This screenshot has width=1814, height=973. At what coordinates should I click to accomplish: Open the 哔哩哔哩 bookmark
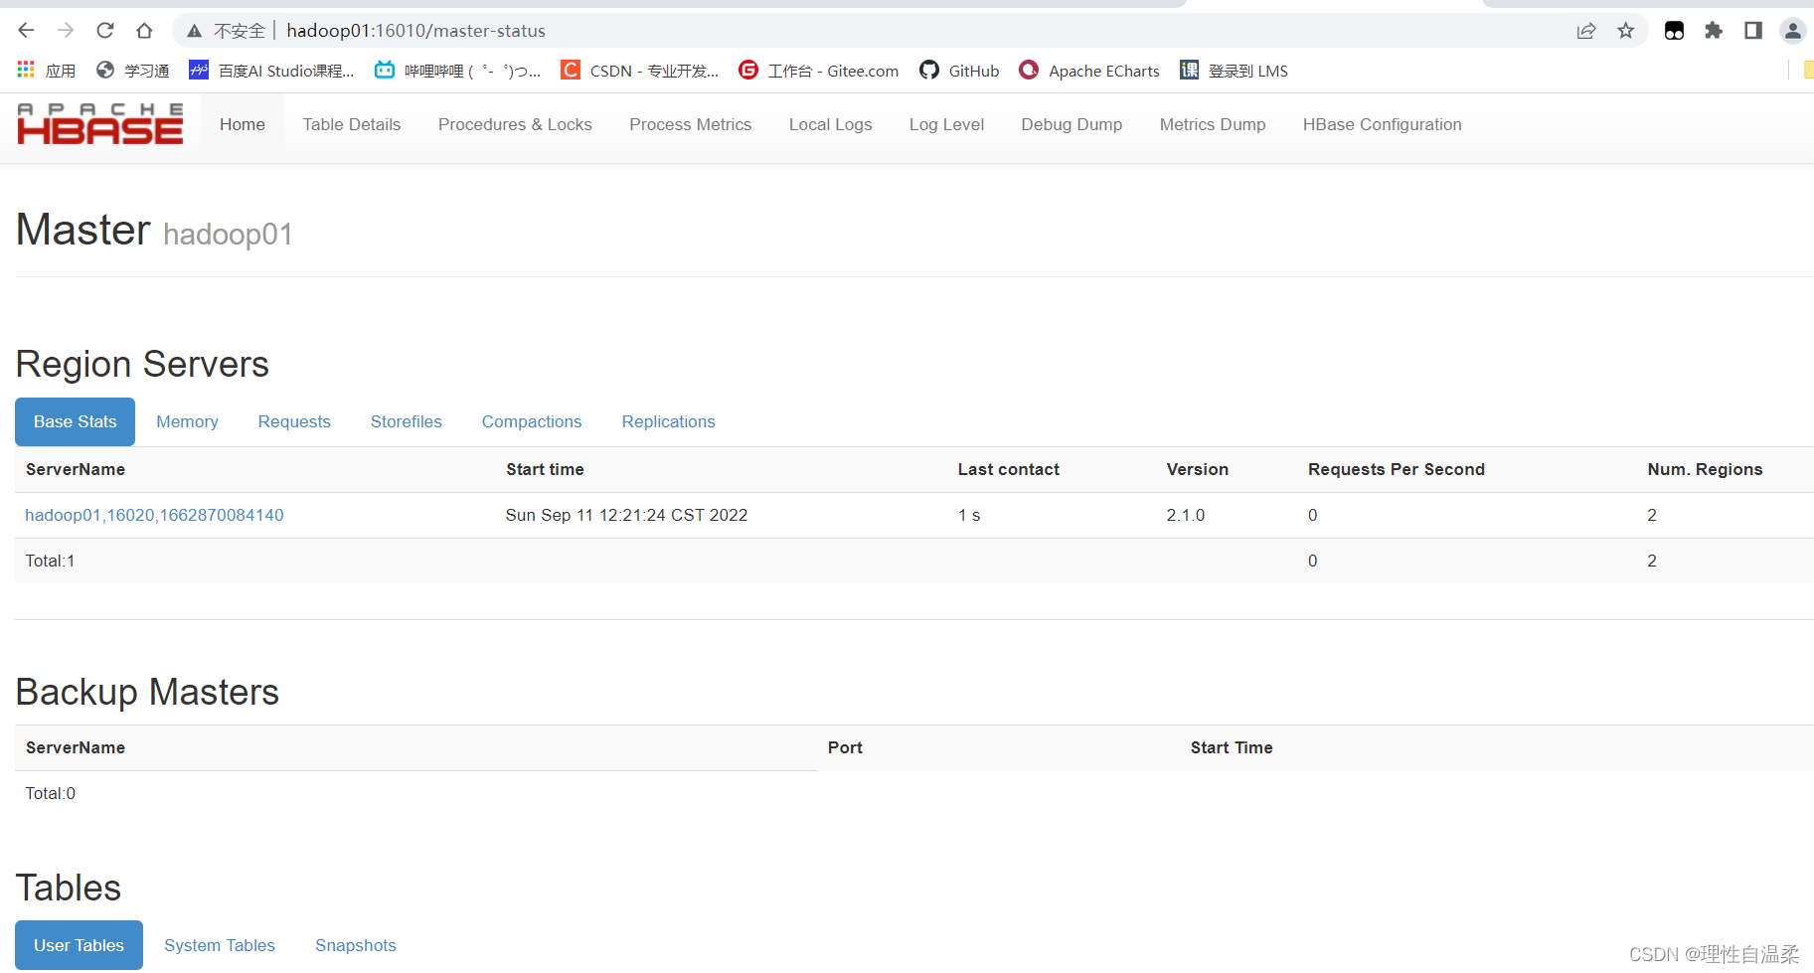(458, 71)
